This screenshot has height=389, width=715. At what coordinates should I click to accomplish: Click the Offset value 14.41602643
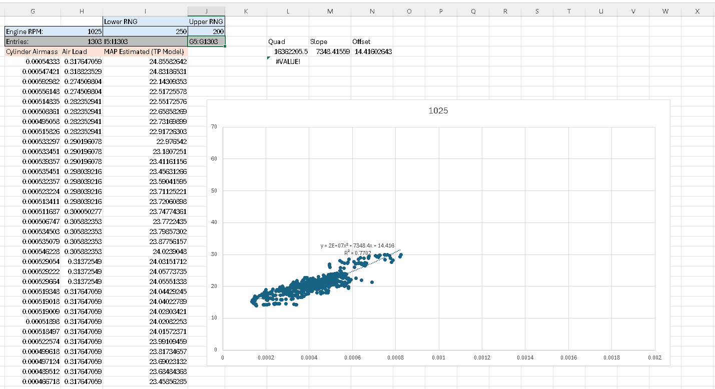point(372,51)
